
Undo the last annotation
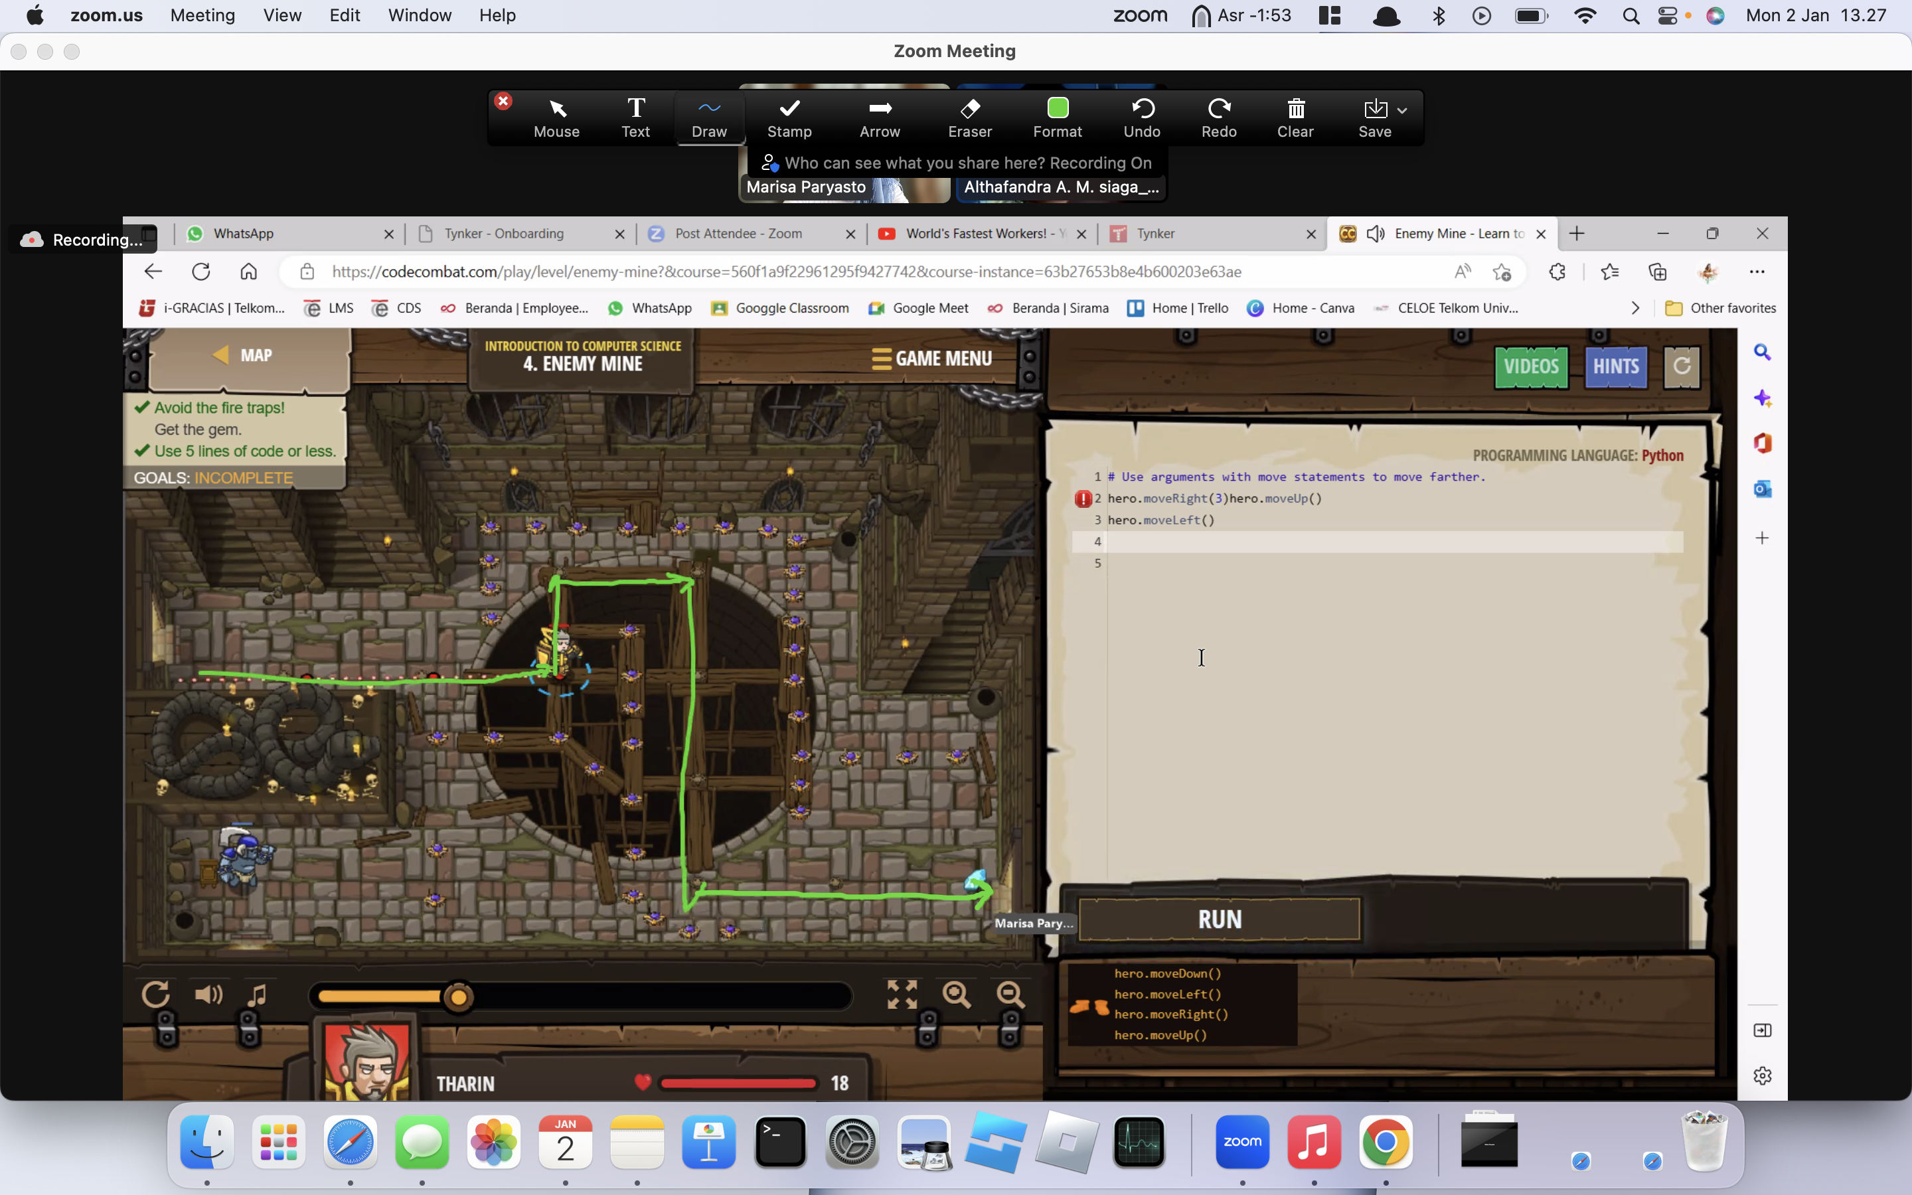click(1142, 118)
